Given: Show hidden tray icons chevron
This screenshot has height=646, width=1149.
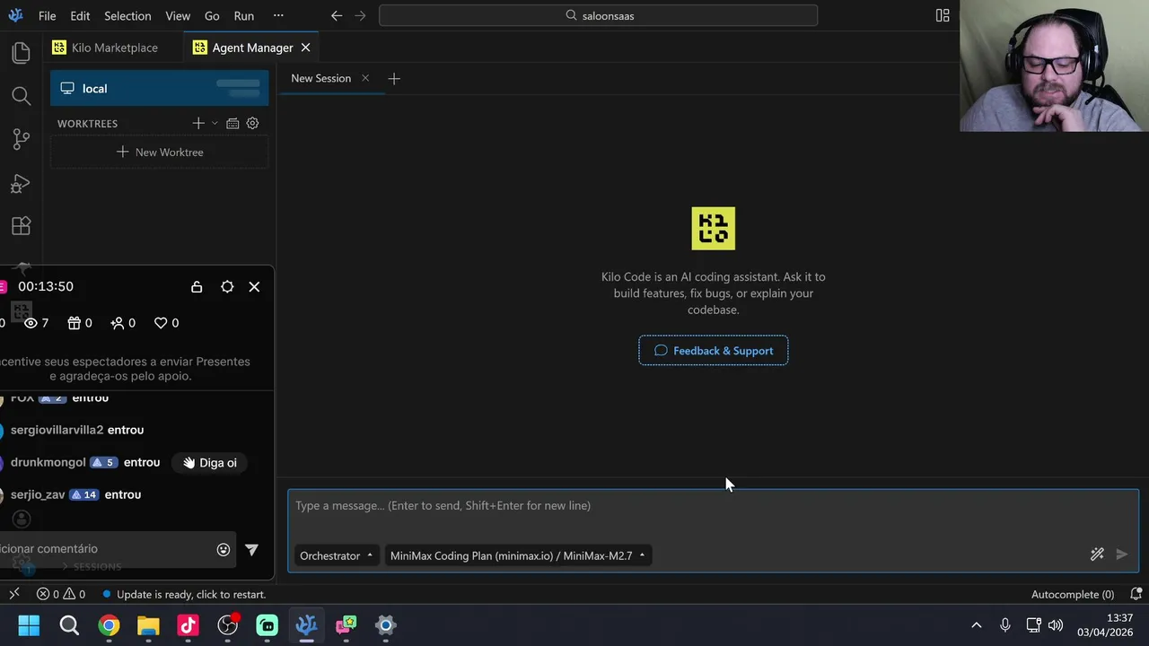Looking at the screenshot, I should (977, 625).
